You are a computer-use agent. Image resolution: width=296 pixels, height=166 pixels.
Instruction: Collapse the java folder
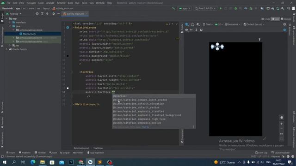tap(10, 26)
